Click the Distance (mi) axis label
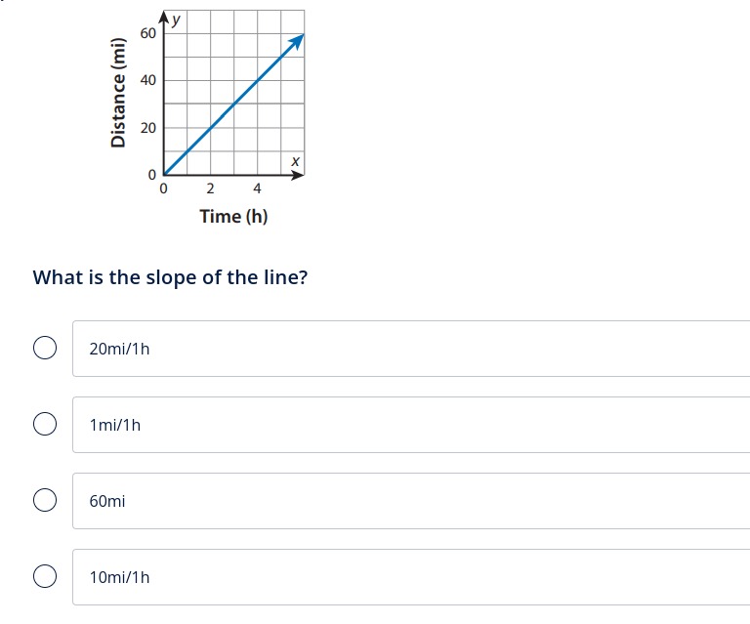750x624 pixels. (118, 93)
